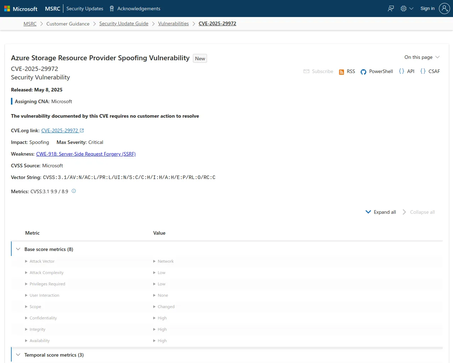Image resolution: width=453 pixels, height=363 pixels.
Task: Click the user account avatar icon
Action: (x=444, y=9)
